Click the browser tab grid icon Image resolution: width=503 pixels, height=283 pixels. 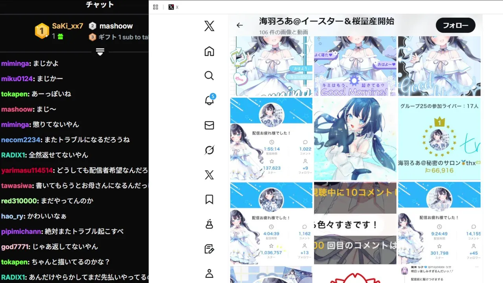click(156, 7)
